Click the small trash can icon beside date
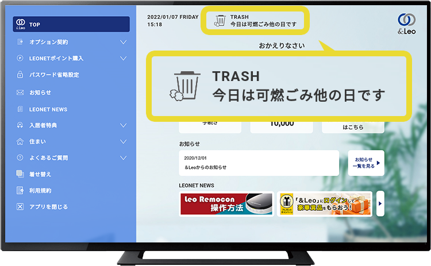The image size is (431, 266). click(220, 21)
